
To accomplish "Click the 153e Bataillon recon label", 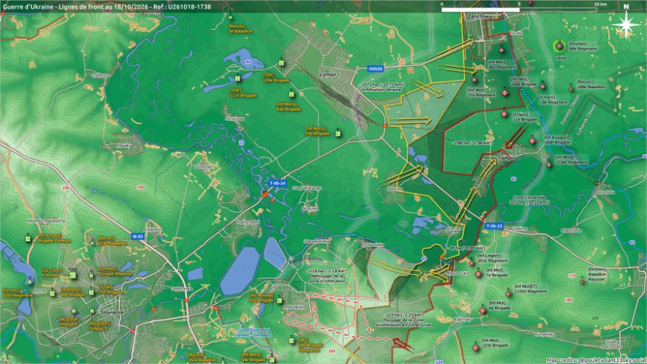I will click(x=112, y=241).
